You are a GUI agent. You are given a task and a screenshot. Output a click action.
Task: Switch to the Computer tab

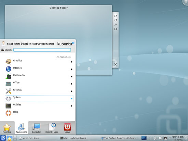coord(36,128)
